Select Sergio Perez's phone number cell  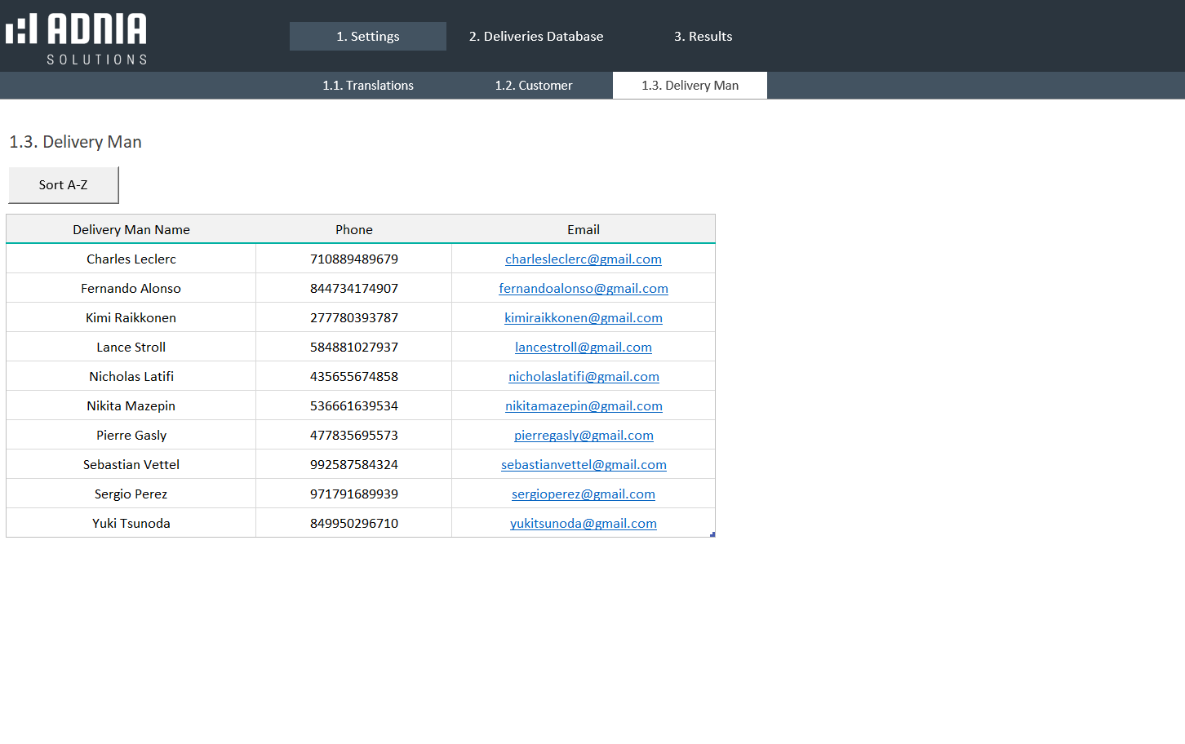tap(354, 494)
